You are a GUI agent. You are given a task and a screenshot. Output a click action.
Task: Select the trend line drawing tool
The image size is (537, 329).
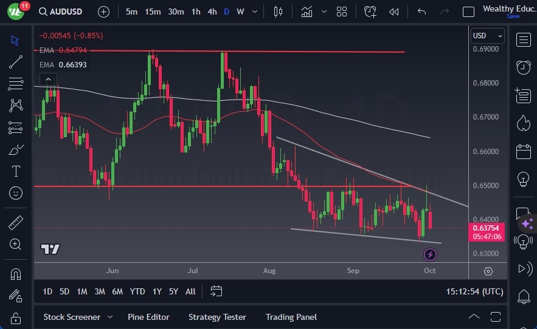click(x=16, y=62)
